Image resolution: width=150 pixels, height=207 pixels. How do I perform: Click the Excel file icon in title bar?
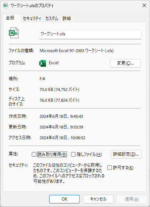coord(6,6)
